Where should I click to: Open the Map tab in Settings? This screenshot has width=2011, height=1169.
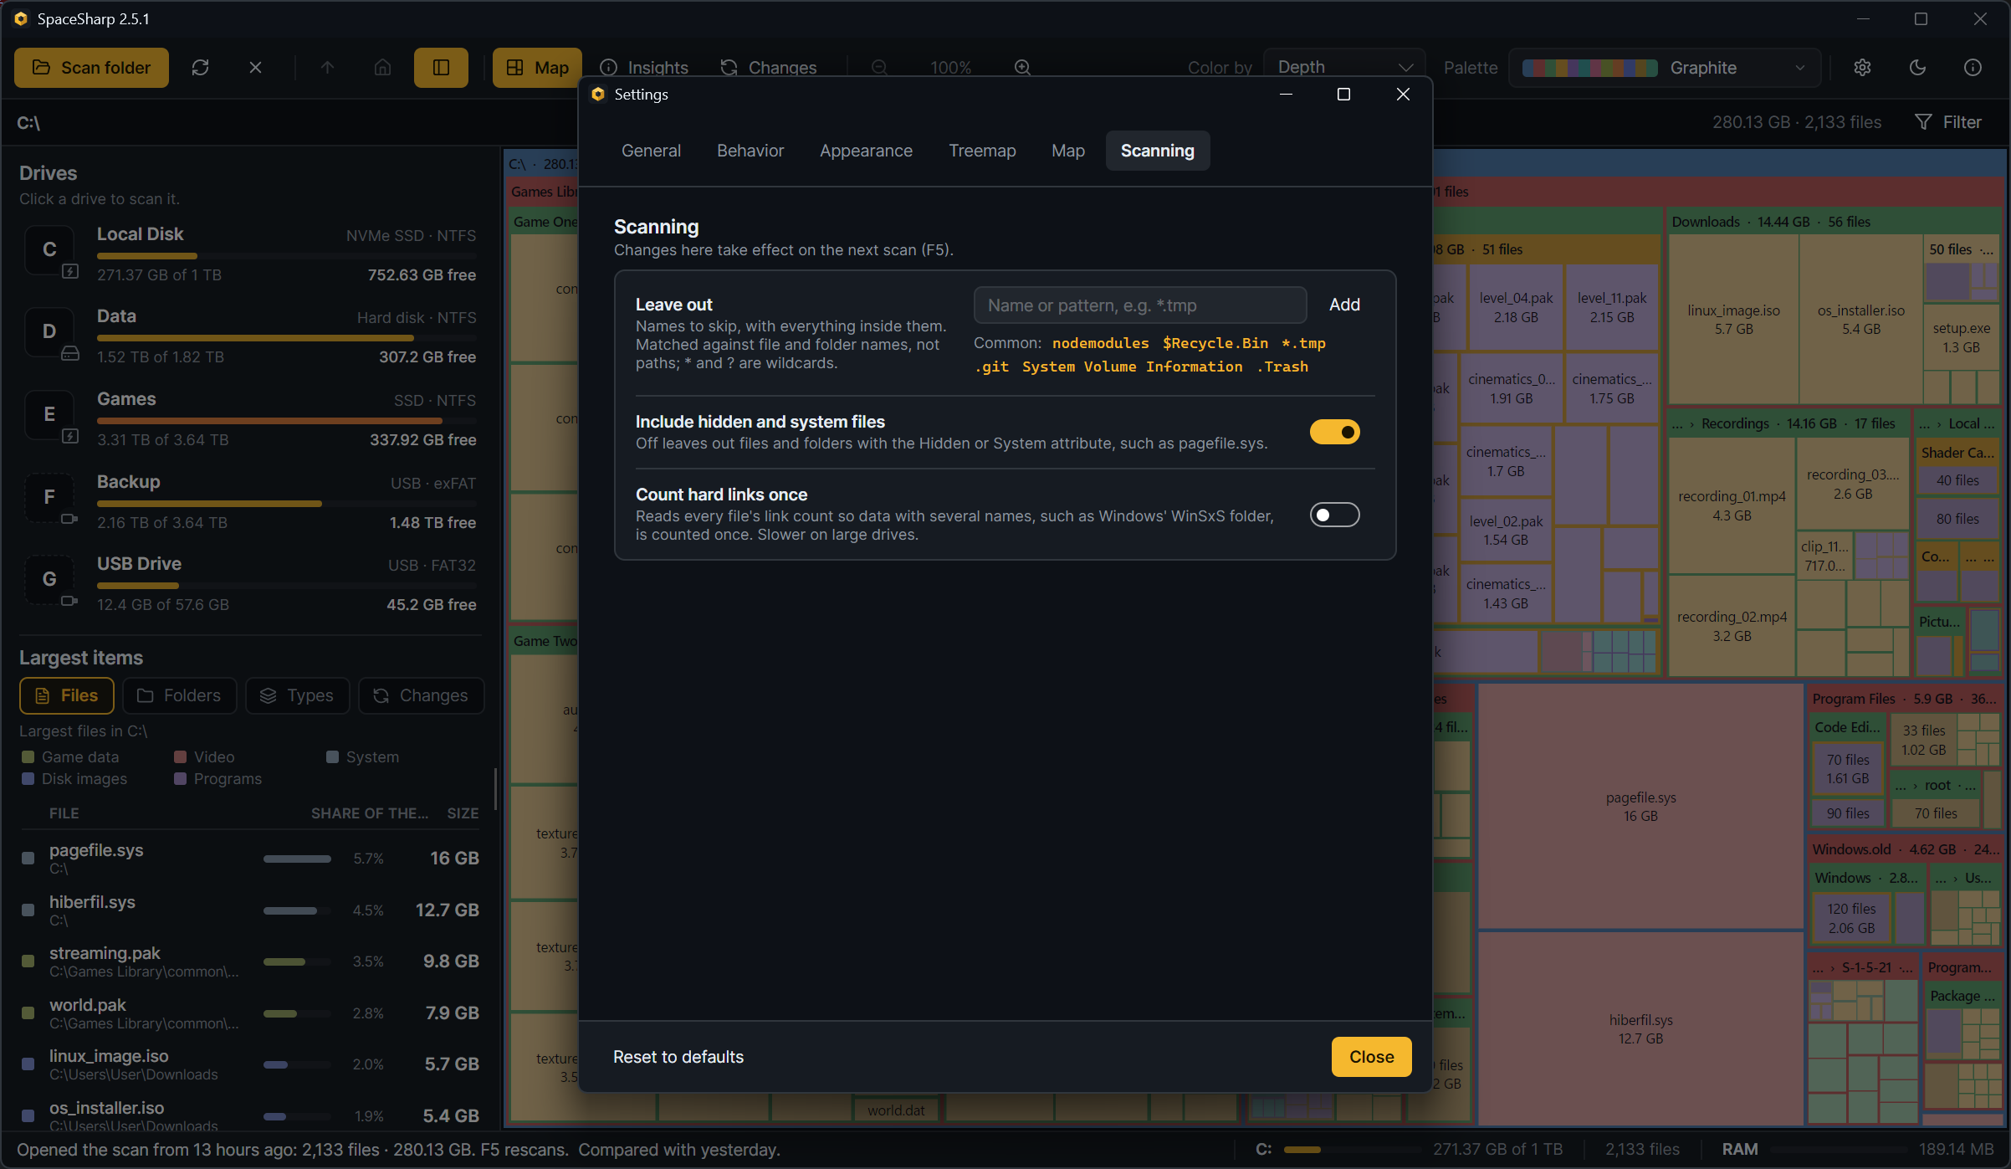pyautogui.click(x=1068, y=151)
